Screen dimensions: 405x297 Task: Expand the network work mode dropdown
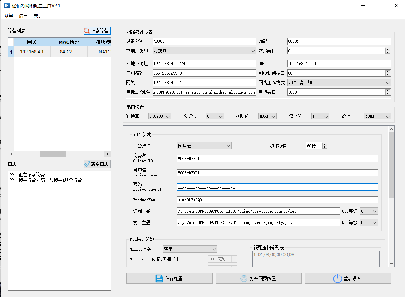pyautogui.click(x=339, y=83)
